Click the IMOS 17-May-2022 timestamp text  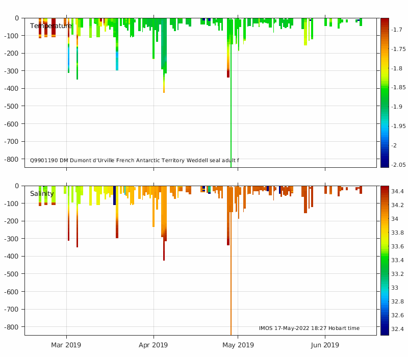pos(309,328)
